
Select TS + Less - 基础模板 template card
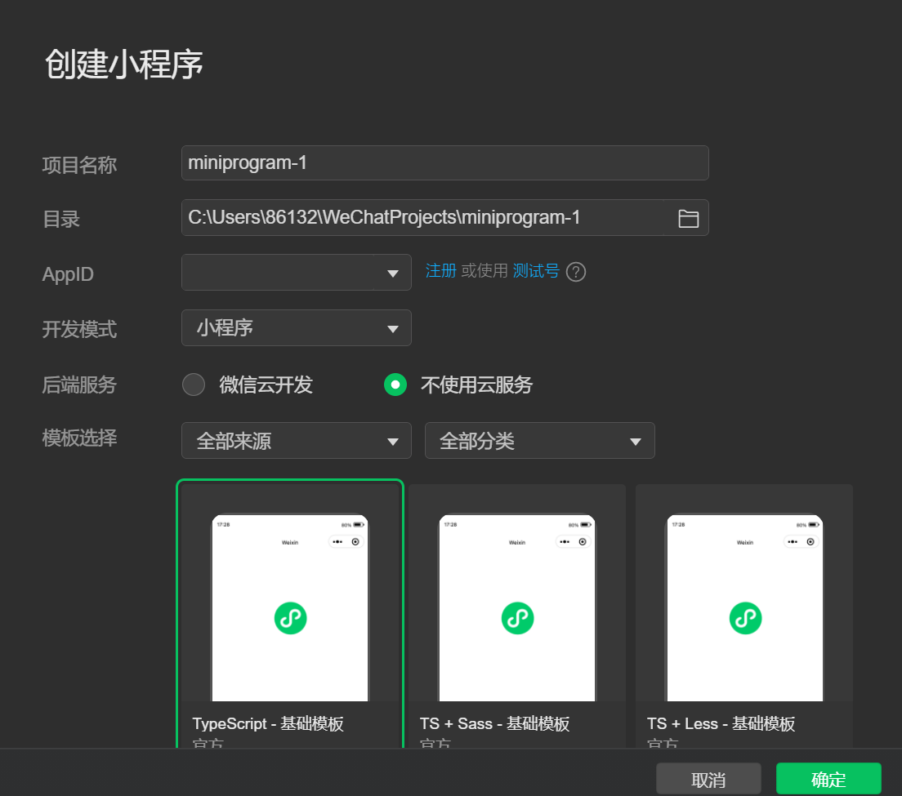[x=744, y=616]
